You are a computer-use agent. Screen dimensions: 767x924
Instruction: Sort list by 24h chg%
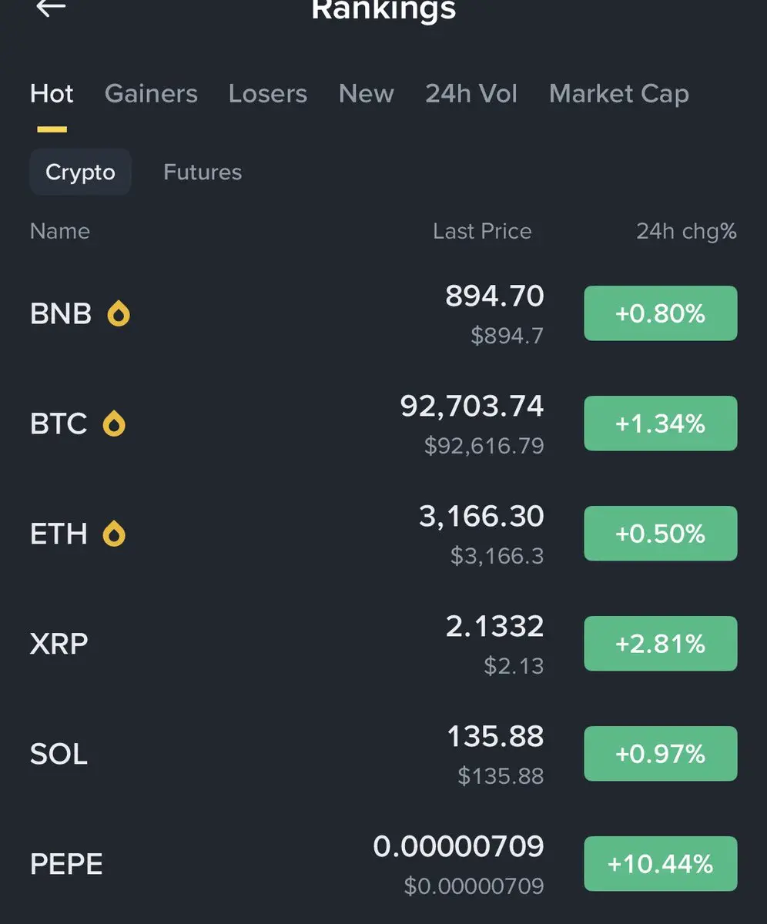(686, 231)
